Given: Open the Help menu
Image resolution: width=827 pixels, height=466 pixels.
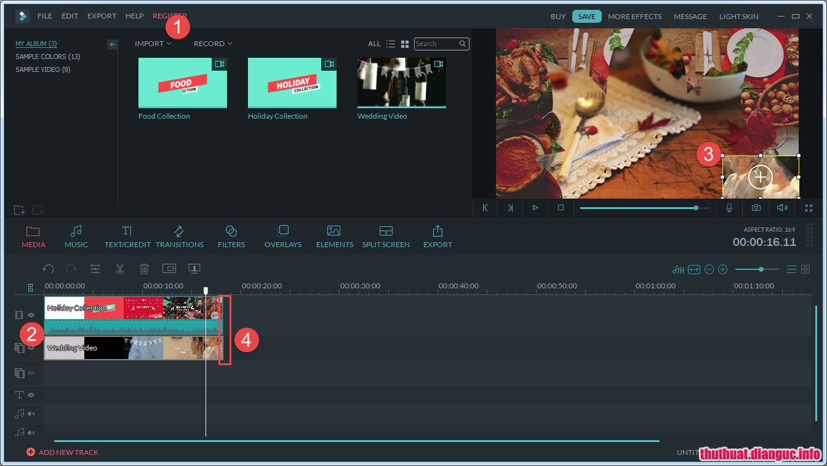Looking at the screenshot, I should [x=134, y=16].
